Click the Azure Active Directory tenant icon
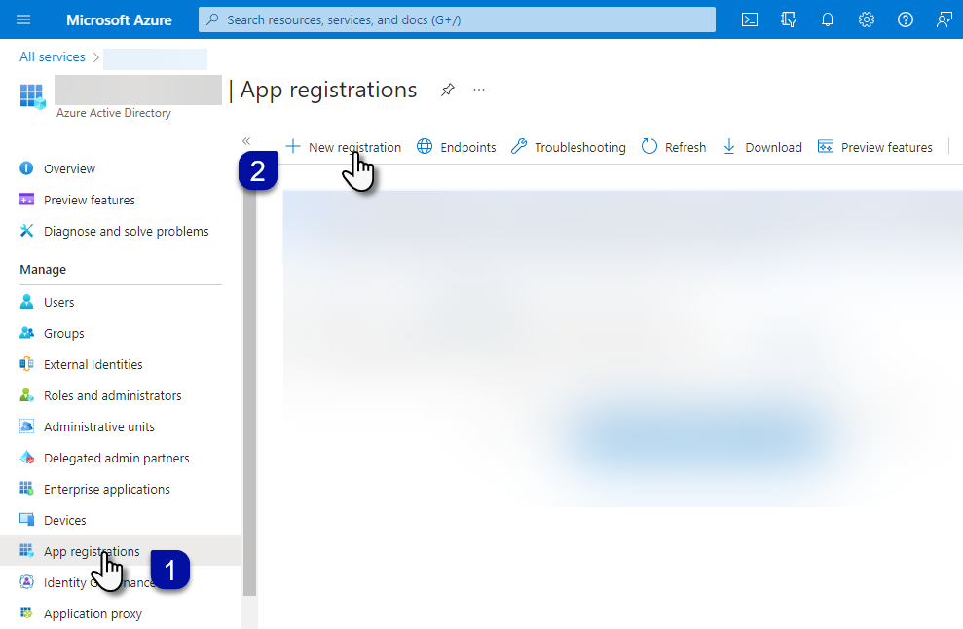This screenshot has width=963, height=629. 32,97
